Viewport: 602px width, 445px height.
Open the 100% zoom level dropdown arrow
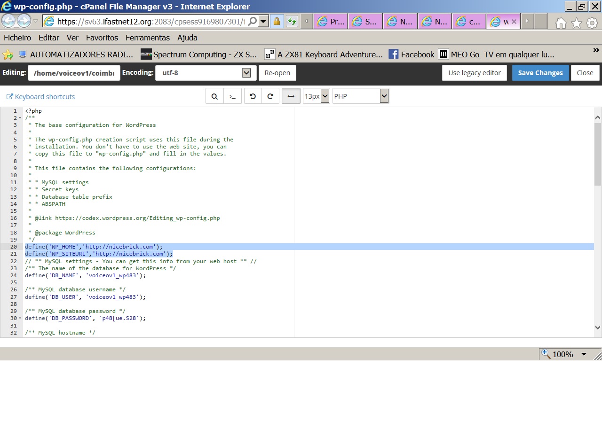(584, 354)
